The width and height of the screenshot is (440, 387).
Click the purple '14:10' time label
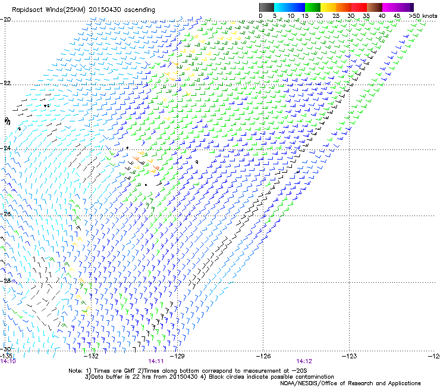[8, 361]
